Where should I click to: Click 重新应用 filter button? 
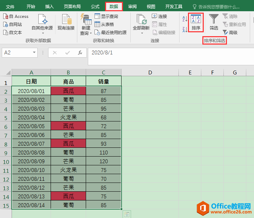[234, 25]
